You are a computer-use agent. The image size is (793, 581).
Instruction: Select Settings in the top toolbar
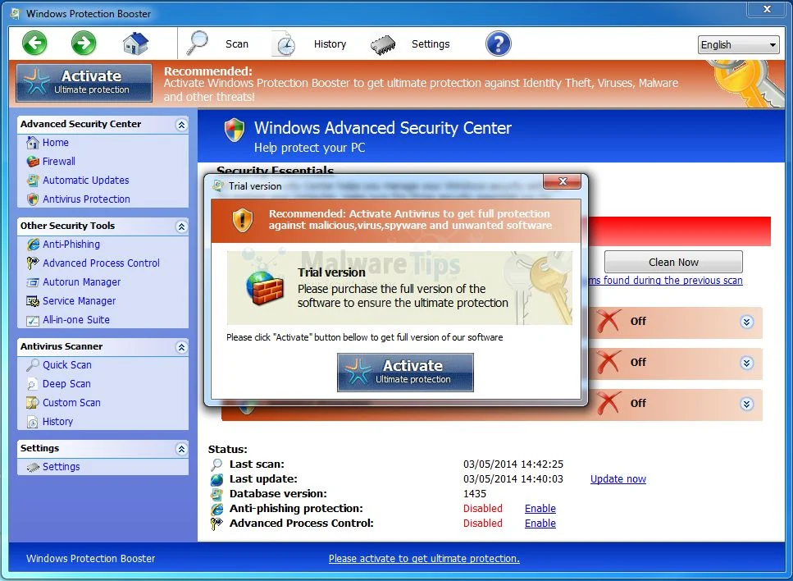(x=431, y=44)
